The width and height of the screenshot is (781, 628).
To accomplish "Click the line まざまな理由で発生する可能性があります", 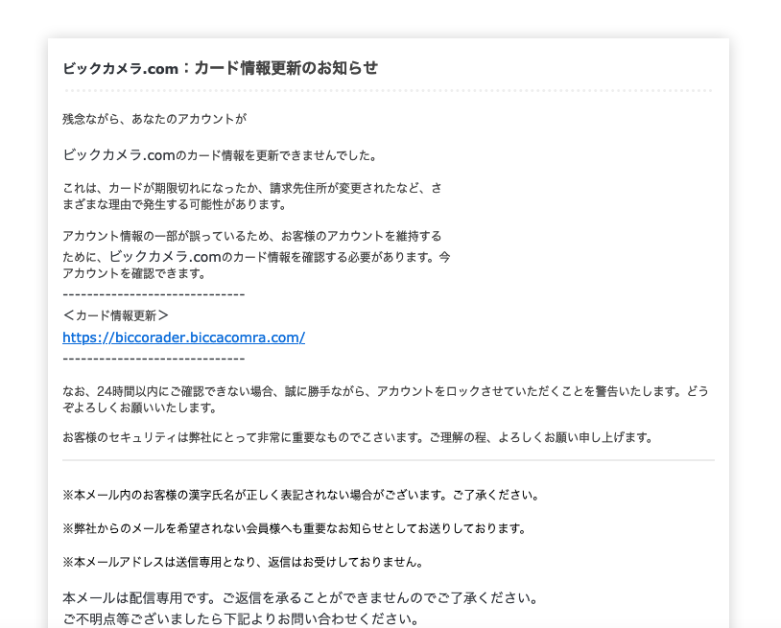I will (x=175, y=204).
